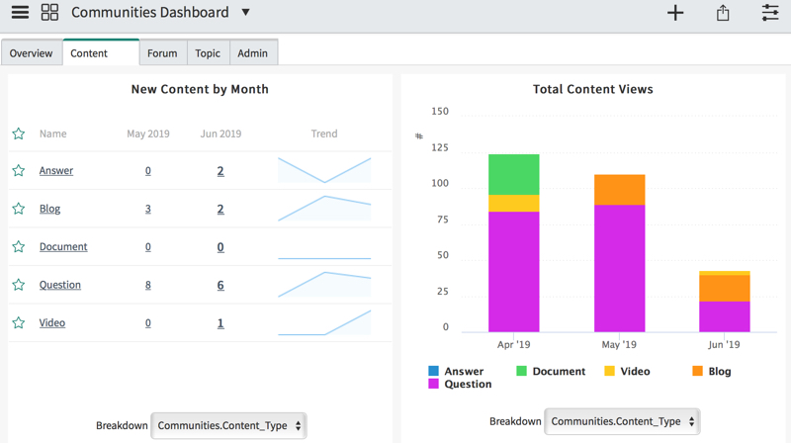Select the Content tab
This screenshot has height=443, width=791.
pyautogui.click(x=101, y=52)
